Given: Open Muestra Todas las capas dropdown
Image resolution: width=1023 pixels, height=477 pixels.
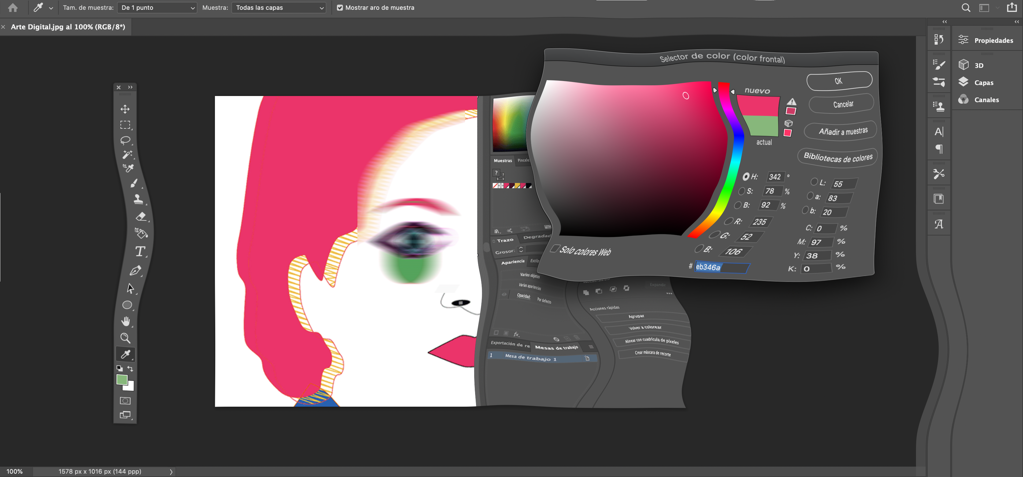Looking at the screenshot, I should pos(279,8).
